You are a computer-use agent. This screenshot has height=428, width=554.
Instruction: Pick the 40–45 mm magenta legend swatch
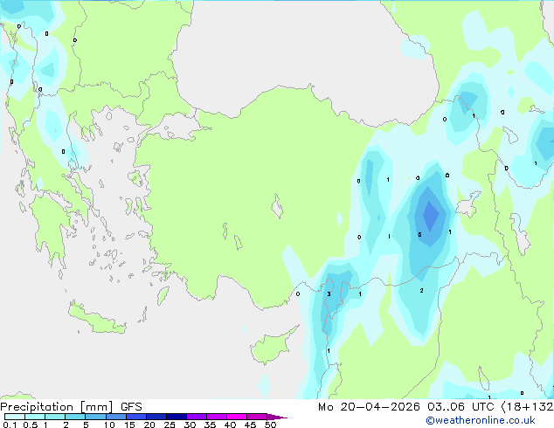[237, 417]
